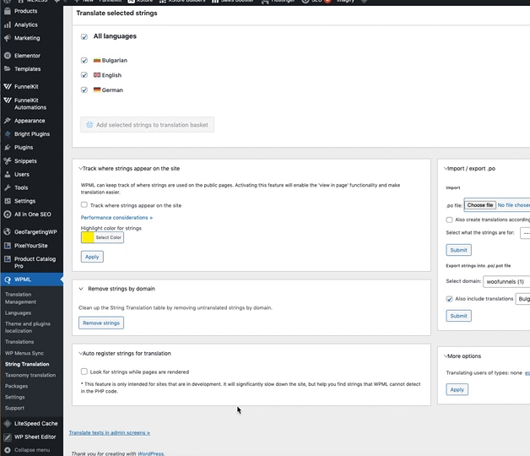Open Theme and plugins localization
Viewport: 530px width, 456px height.
[28, 327]
